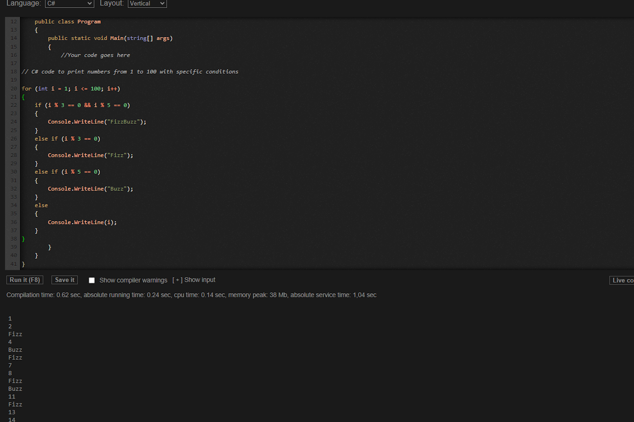
Task: Place cursor on the FizzBuzz WriteLine statement
Action: pyautogui.click(x=97, y=122)
